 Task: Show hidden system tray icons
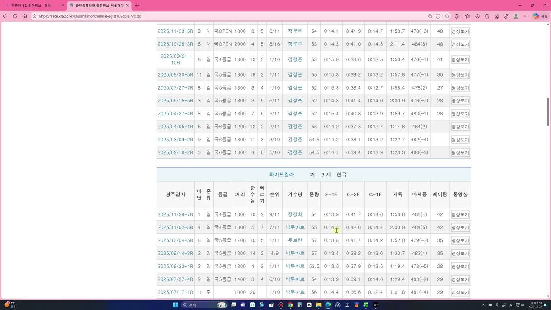(x=483, y=305)
